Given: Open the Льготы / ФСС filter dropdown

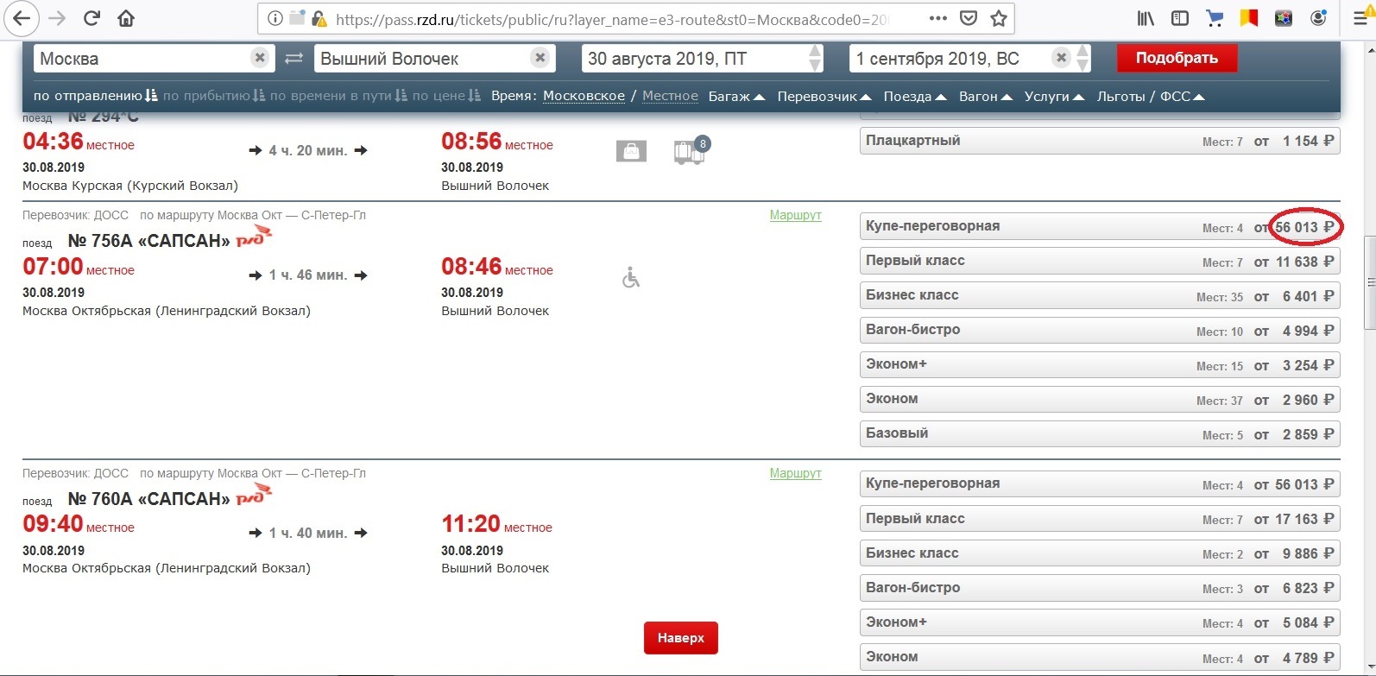Looking at the screenshot, I should 1150,97.
